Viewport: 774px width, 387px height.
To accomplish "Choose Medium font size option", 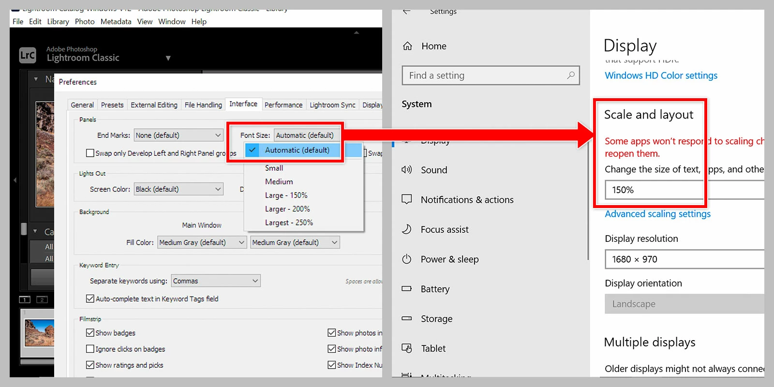I will [x=279, y=181].
